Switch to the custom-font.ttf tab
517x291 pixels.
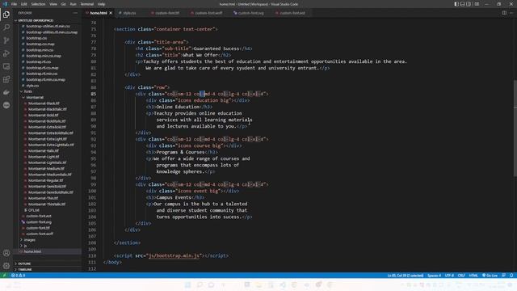(167, 13)
